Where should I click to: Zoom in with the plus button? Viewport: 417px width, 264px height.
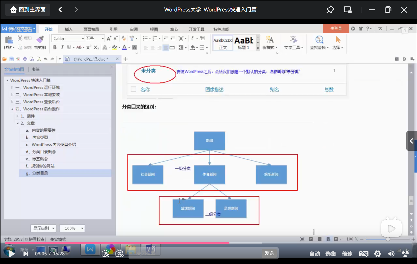click(x=413, y=239)
